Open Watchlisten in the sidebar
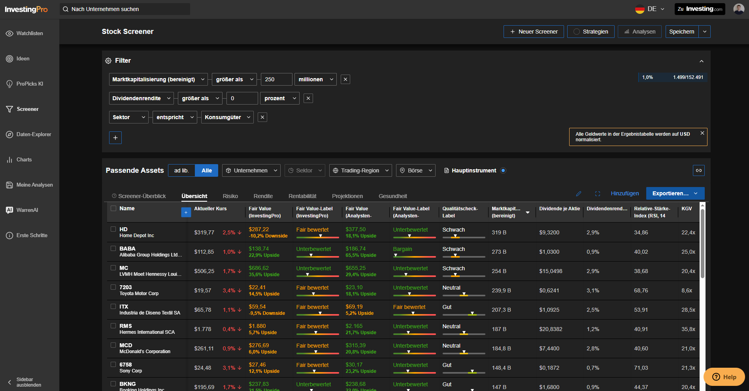749x391 pixels. 25,34
